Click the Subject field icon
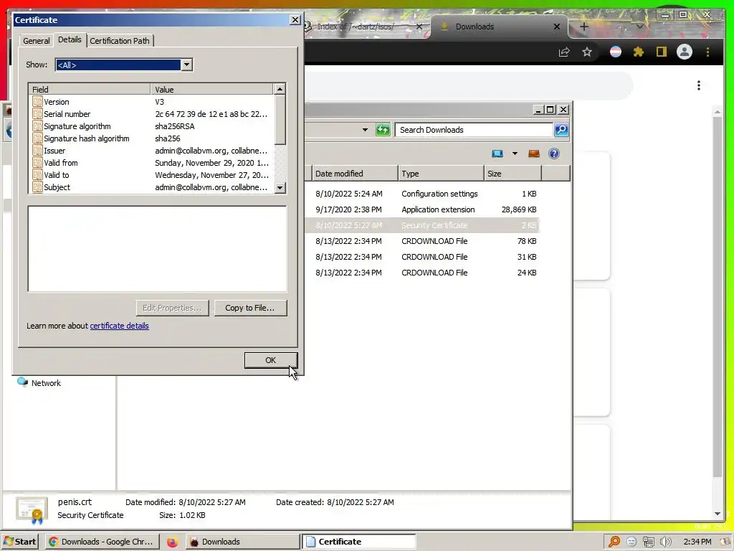Image resolution: width=734 pixels, height=551 pixels. click(x=37, y=187)
